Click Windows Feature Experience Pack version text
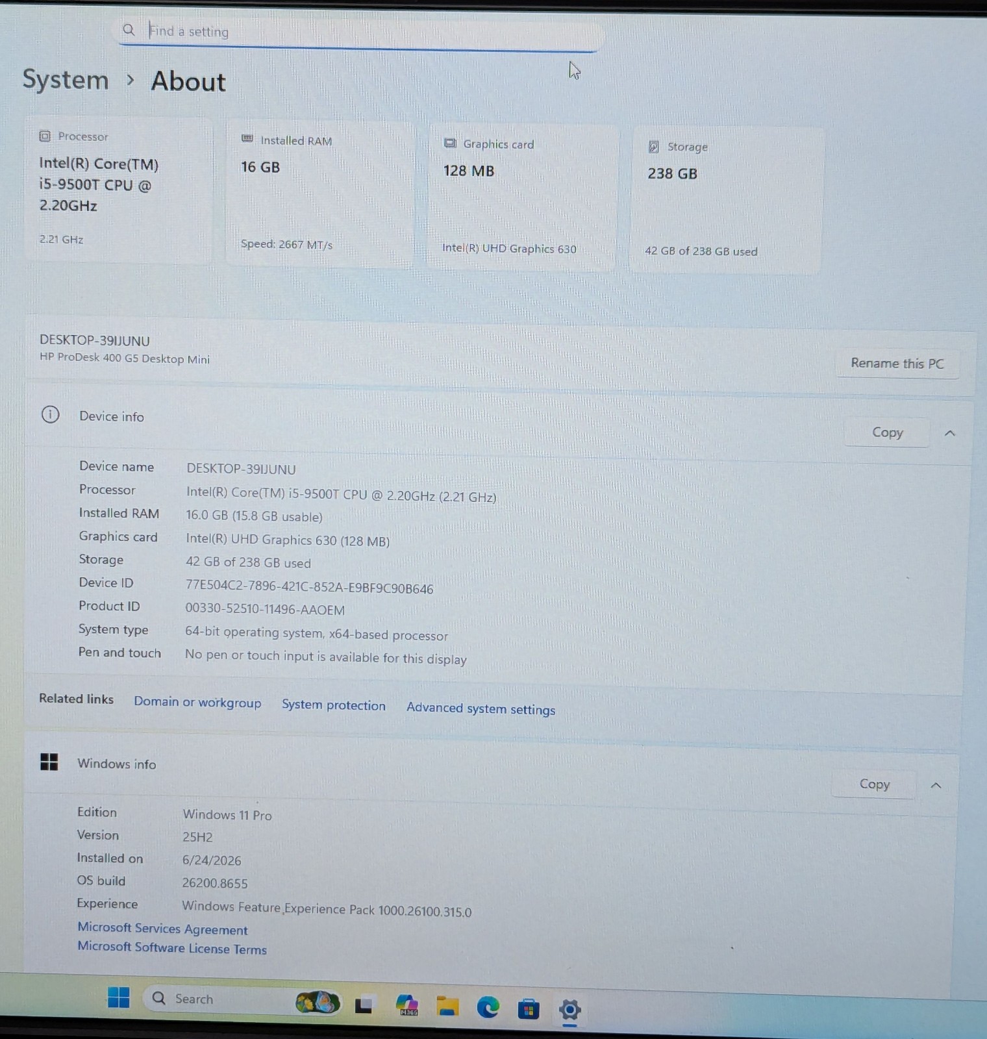Viewport: 987px width, 1039px height. 327,909
